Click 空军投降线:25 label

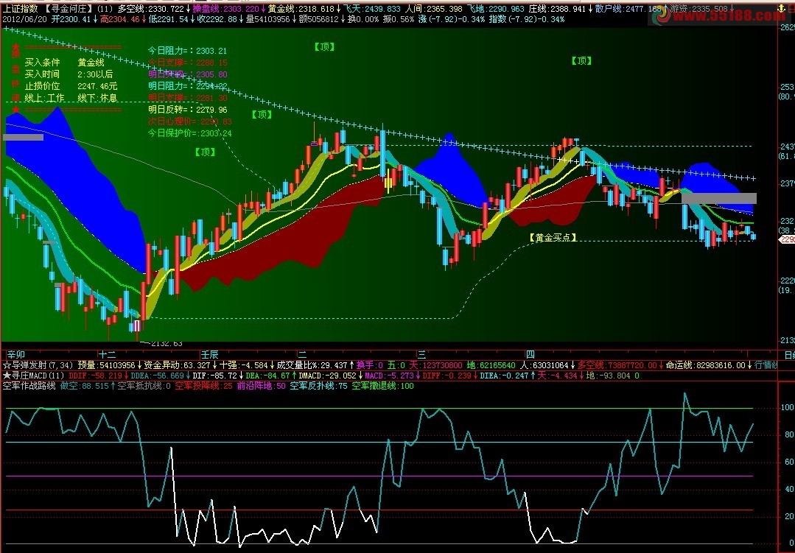click(203, 387)
